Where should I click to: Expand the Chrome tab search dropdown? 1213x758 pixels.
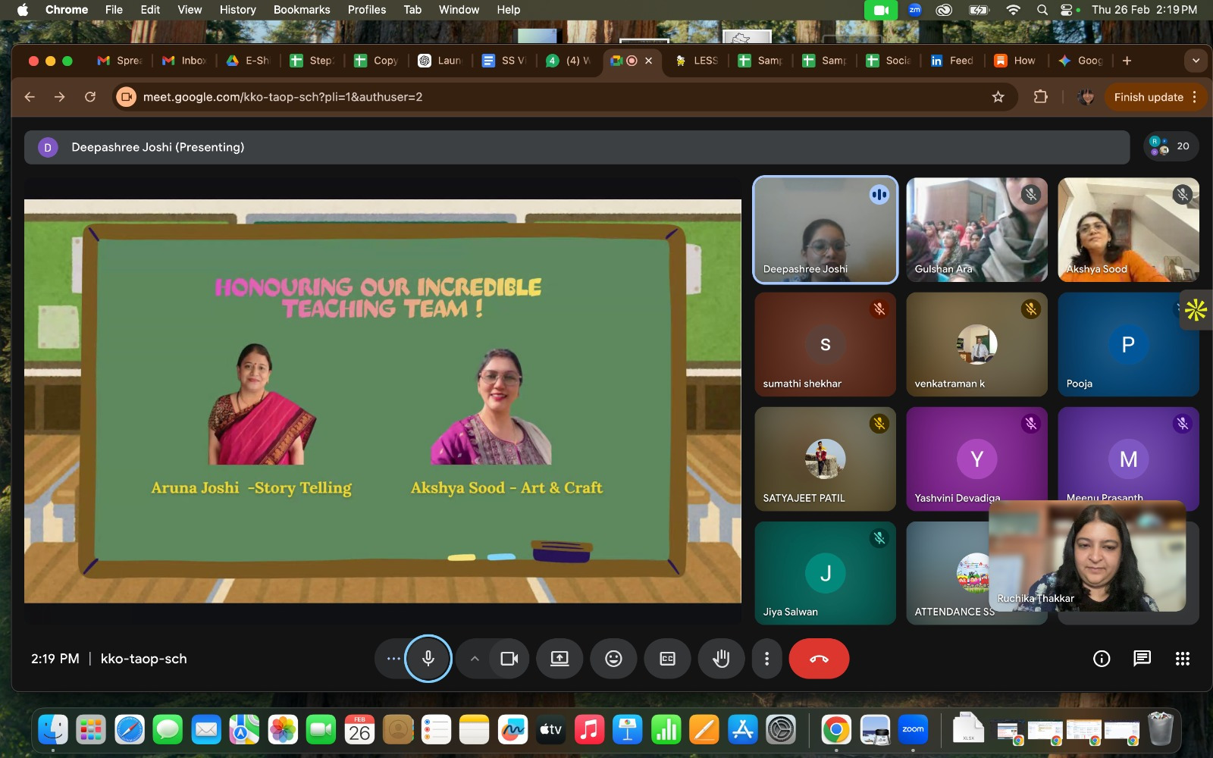(1196, 61)
